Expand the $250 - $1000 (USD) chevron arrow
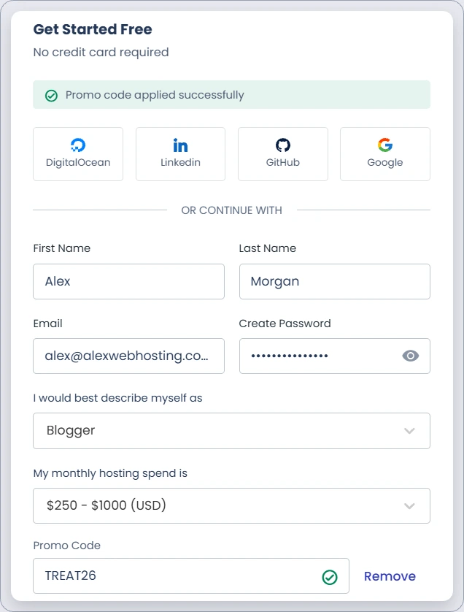The height and width of the screenshot is (612, 464). 409,506
